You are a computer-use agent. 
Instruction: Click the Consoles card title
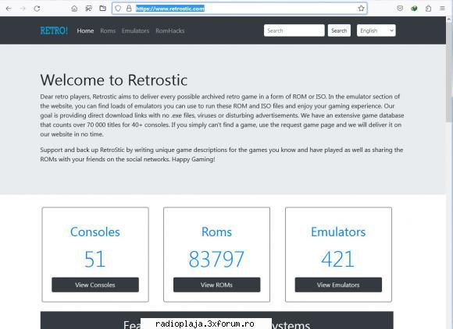[95, 232]
